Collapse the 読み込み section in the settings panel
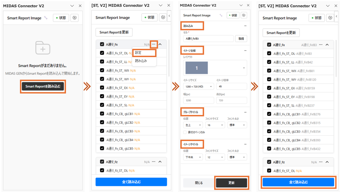Image resolution: width=340 pixels, height=192 pixels. tap(245, 26)
